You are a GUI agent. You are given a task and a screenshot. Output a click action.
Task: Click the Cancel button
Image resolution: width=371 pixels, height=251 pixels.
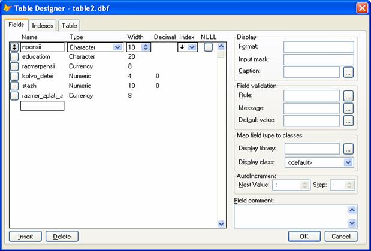point(341,237)
